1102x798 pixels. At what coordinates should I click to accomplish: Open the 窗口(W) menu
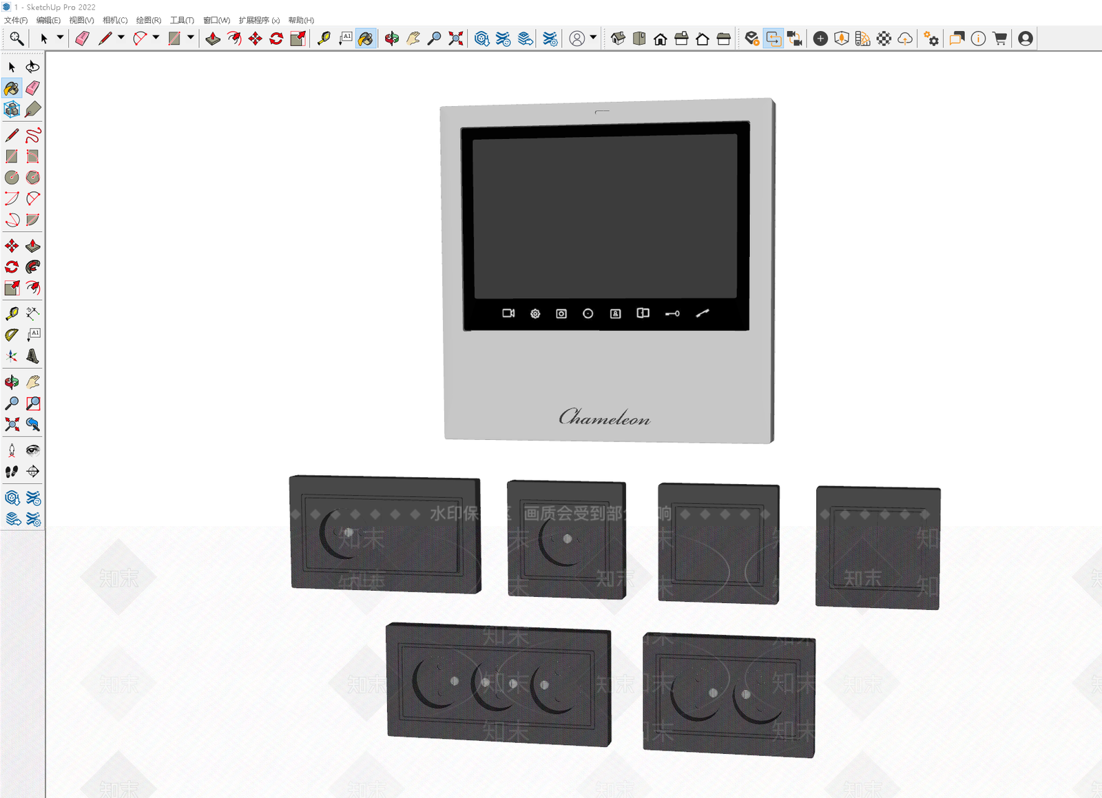click(216, 20)
